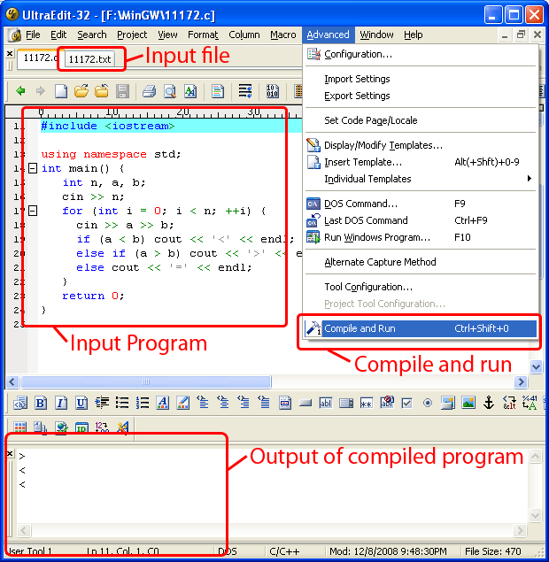Screen dimensions: 549x562
Task: Click the horizontal editor scrollbar thumb
Action: pyautogui.click(x=146, y=381)
